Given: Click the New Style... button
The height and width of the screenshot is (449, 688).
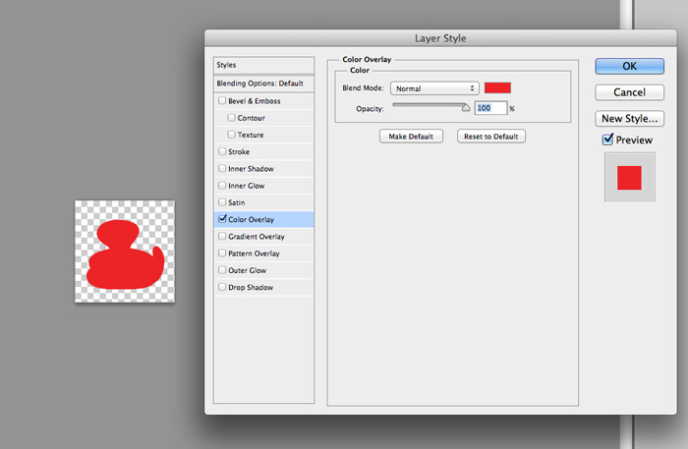Looking at the screenshot, I should [629, 118].
